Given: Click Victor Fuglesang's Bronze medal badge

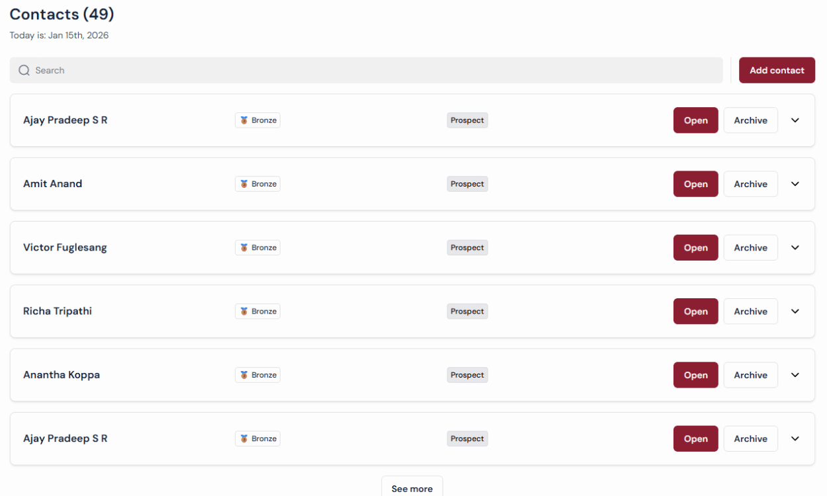Looking at the screenshot, I should [257, 247].
